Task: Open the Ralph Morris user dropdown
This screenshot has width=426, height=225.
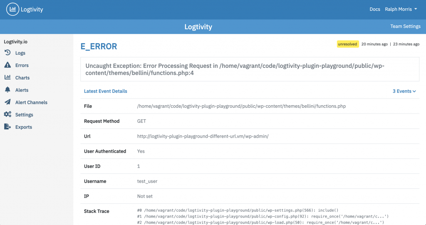Action: coord(401,9)
